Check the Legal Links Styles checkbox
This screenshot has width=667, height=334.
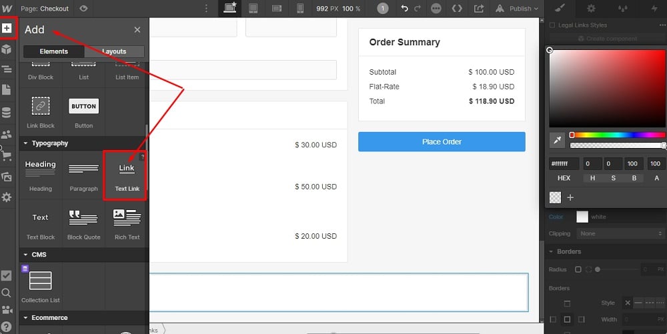tap(552, 25)
